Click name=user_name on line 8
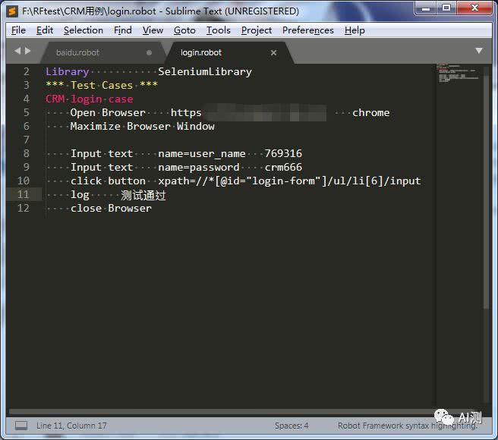498x440 pixels. click(202, 154)
